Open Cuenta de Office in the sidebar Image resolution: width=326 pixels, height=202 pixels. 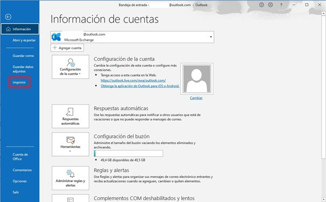click(x=20, y=157)
